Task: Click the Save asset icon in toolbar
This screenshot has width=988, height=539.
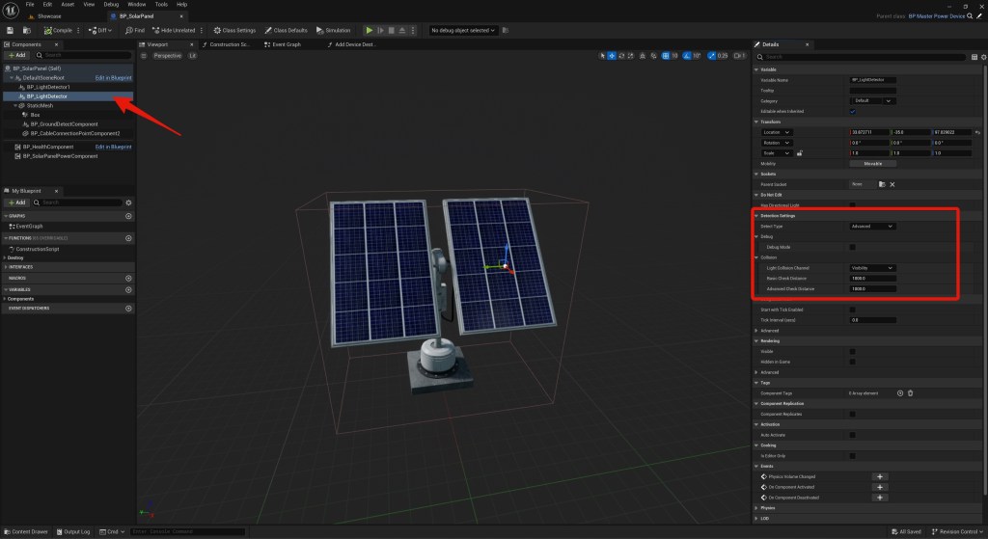Action: [10, 30]
